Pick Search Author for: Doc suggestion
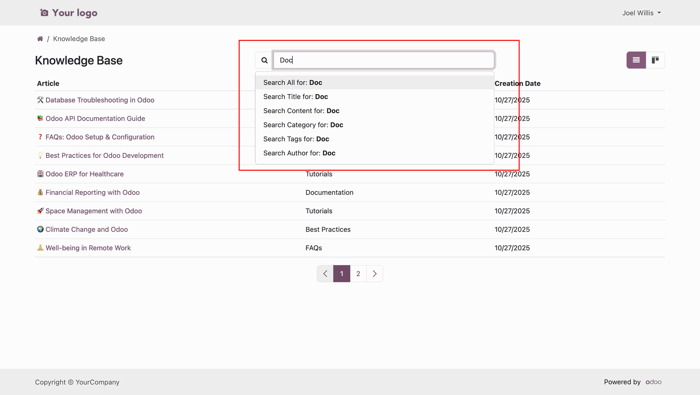Image resolution: width=700 pixels, height=395 pixels. (x=299, y=153)
